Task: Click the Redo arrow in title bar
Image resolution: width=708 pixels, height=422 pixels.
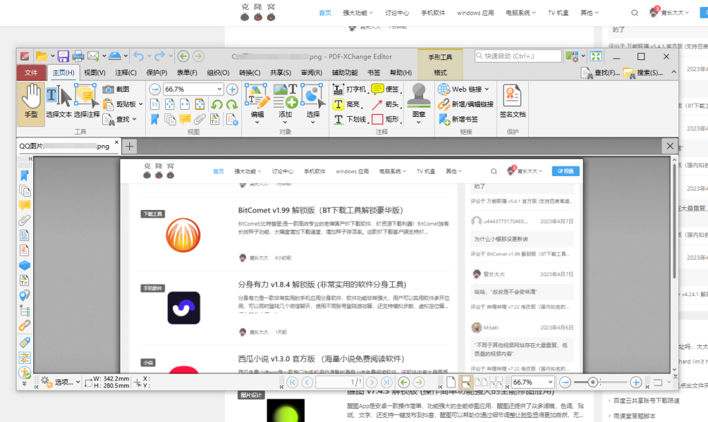Action: click(160, 57)
